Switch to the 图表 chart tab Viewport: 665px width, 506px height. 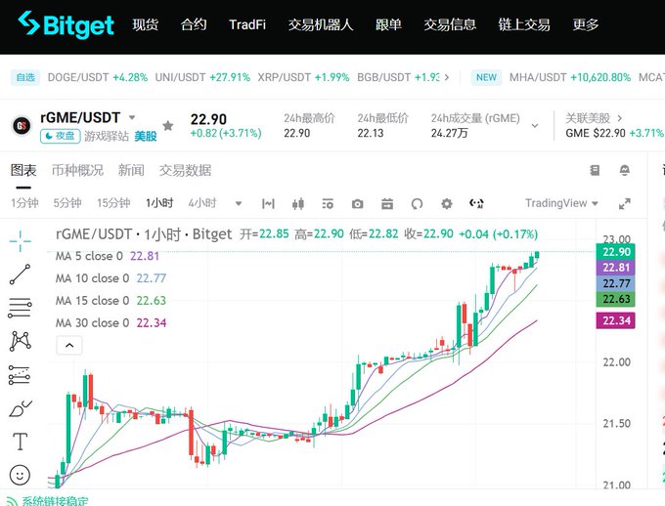click(23, 170)
